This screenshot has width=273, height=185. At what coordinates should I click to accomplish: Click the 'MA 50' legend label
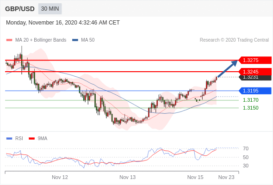[88, 40]
